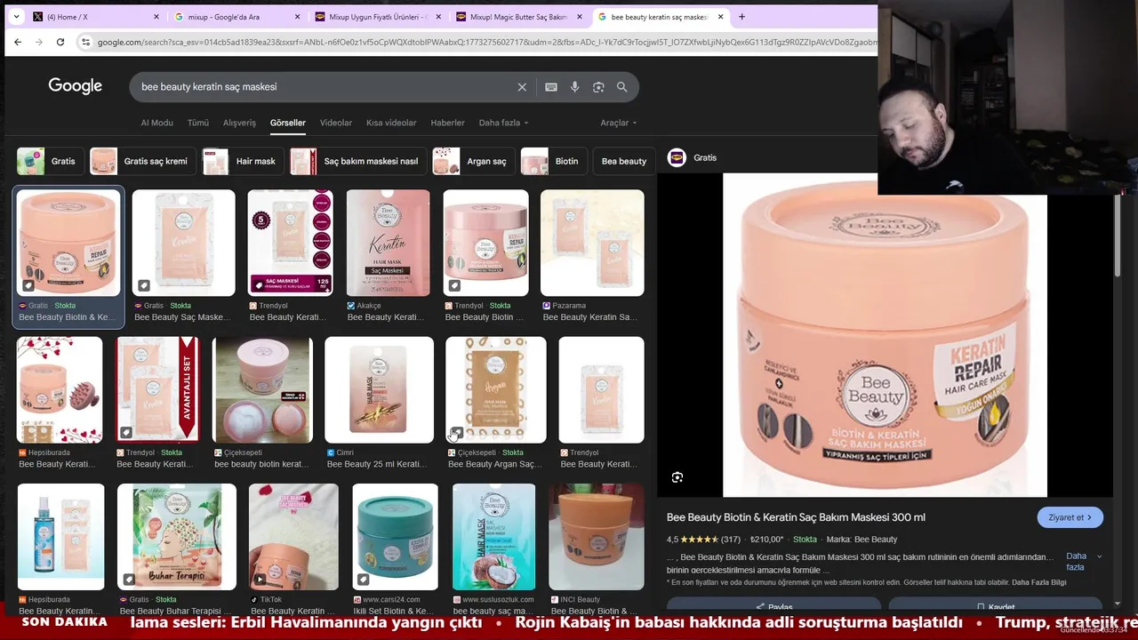Click the 'Kaydet' save button
Viewport: 1138px width, 640px height.
tap(995, 606)
